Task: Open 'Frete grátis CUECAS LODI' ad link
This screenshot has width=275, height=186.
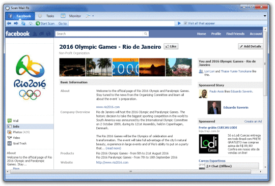Action: coord(218,128)
